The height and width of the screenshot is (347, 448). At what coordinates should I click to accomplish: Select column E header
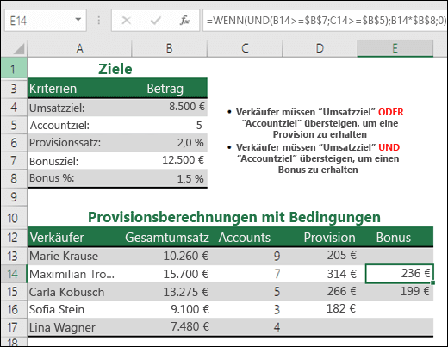coord(395,48)
